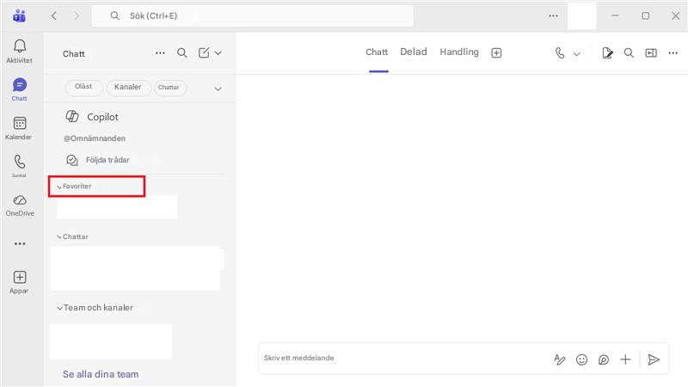The image size is (688, 387).
Task: Start a new chat with compose icon
Action: (x=204, y=53)
